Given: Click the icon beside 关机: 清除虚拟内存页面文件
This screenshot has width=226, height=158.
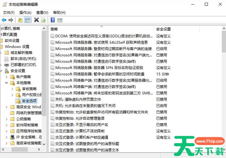Looking at the screenshot, I should 52,99.
